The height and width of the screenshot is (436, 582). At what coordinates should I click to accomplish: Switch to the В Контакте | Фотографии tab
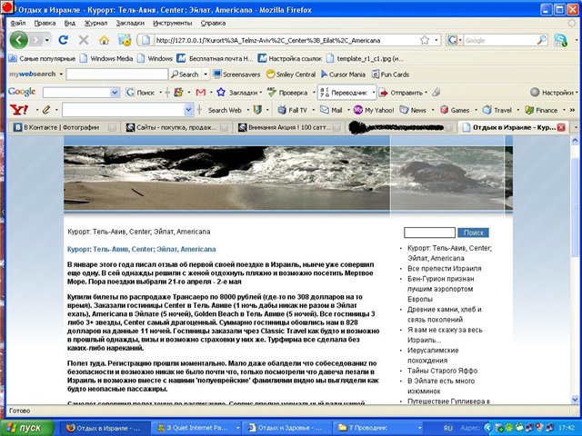61,128
